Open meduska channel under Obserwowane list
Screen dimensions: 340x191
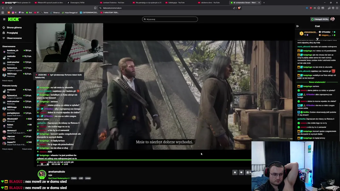point(17,57)
